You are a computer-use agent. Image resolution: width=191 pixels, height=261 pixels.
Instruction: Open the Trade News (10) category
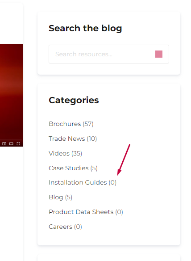[x=73, y=139]
